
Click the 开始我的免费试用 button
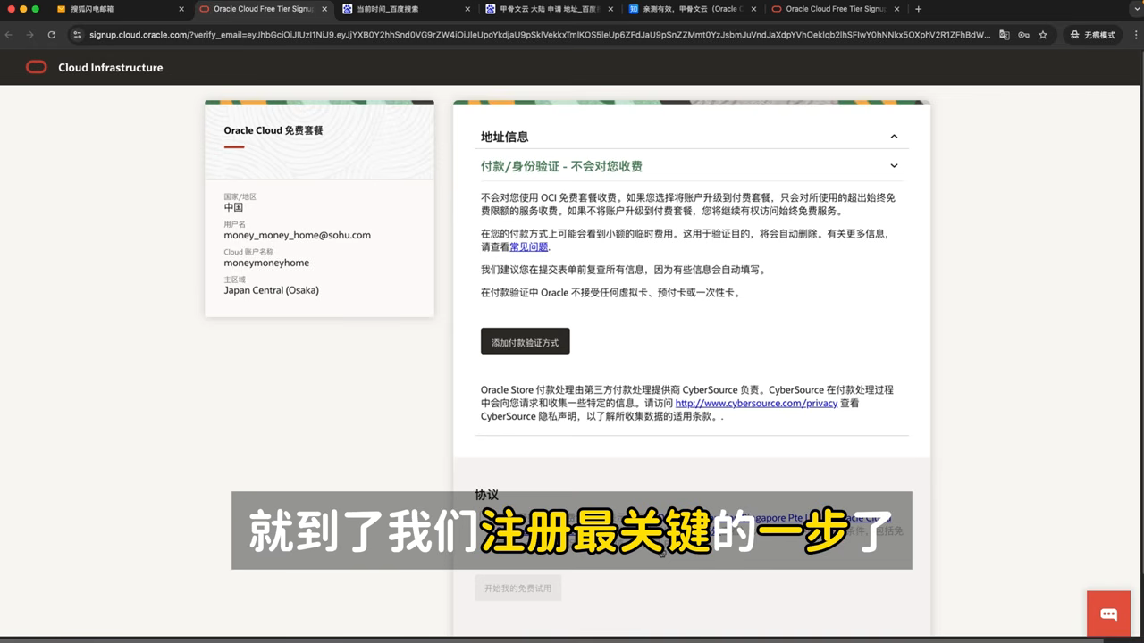(x=517, y=588)
